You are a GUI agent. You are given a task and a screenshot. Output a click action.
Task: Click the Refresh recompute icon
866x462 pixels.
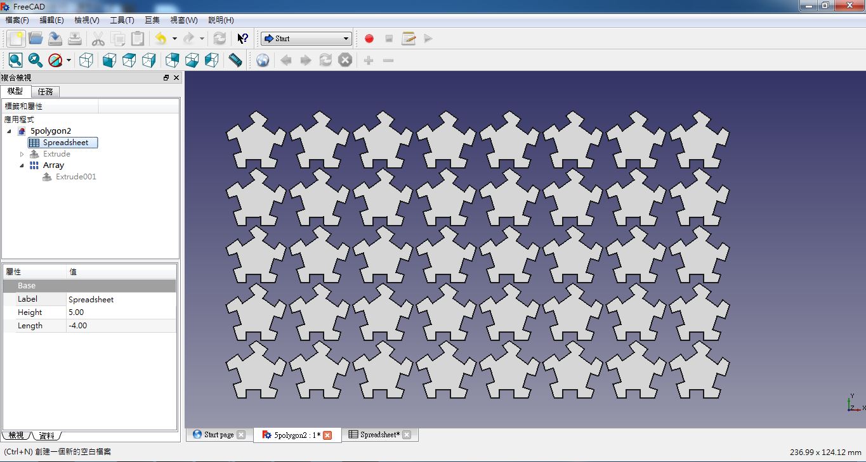[x=220, y=39]
